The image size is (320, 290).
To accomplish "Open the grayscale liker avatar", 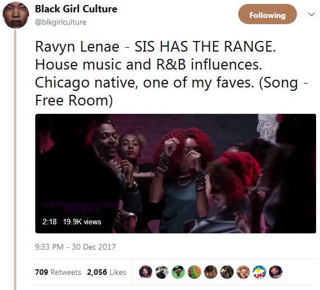I will coord(162,272).
